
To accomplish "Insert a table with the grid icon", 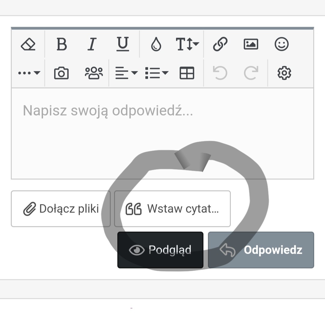I will [187, 73].
